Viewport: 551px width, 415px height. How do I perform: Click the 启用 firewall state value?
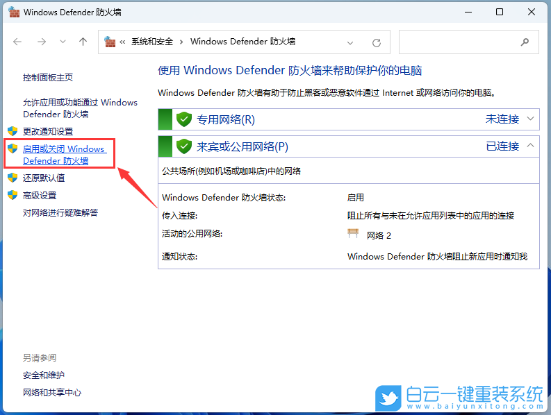pos(356,197)
